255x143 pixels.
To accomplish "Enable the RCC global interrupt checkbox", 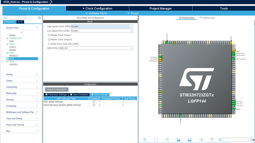I will pos(94,102).
